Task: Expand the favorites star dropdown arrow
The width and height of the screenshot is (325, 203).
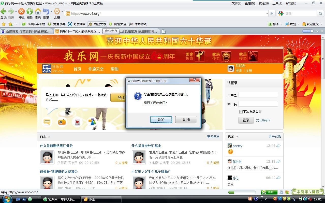Action: (x=16, y=24)
